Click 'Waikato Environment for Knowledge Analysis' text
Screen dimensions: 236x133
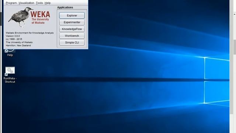point(29,33)
